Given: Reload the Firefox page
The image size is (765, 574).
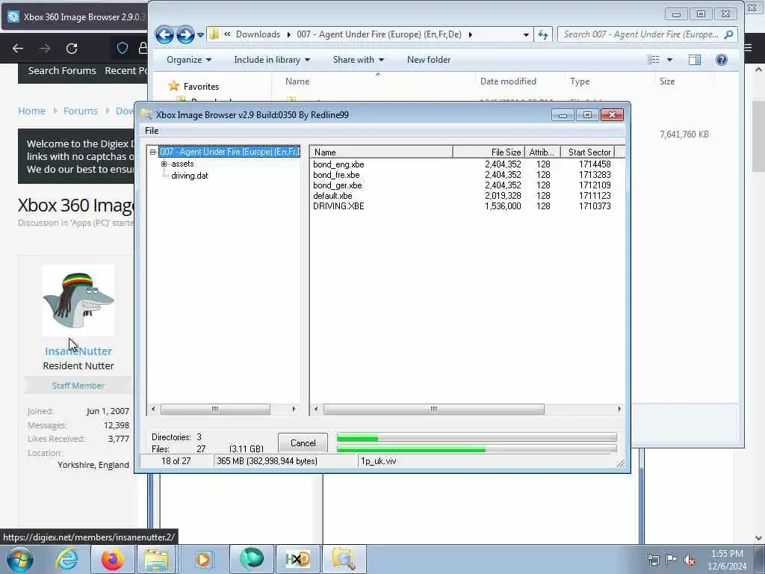Looking at the screenshot, I should click(x=72, y=49).
